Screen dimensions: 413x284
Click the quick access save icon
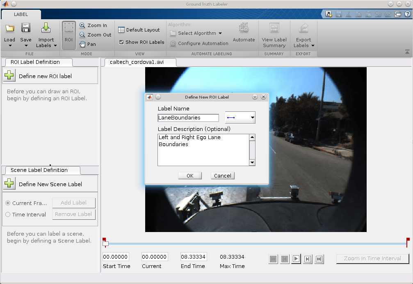(x=338, y=14)
